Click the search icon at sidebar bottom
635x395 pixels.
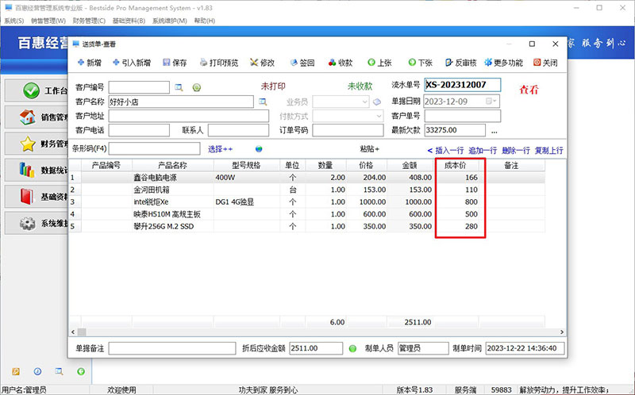tap(59, 371)
